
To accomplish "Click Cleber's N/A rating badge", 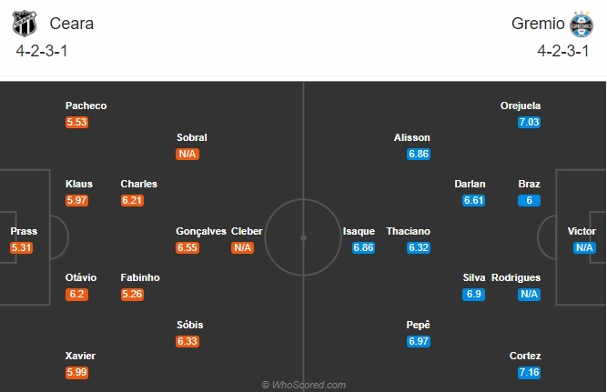I will (x=242, y=247).
